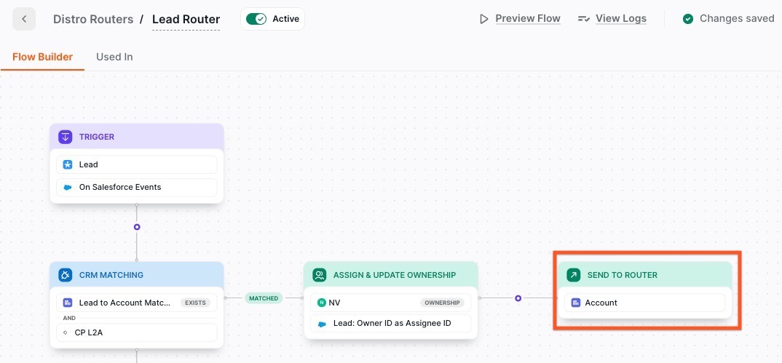Click the MATCHED branch label
Viewport: 782px width, 363px height.
pos(264,298)
